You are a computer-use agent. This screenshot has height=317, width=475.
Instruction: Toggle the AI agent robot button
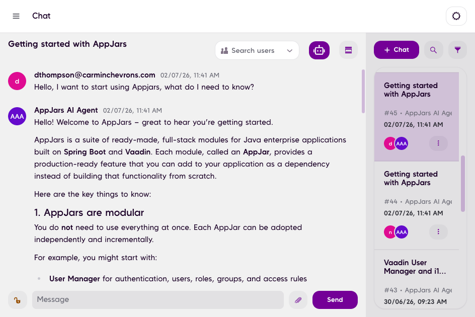pos(319,50)
